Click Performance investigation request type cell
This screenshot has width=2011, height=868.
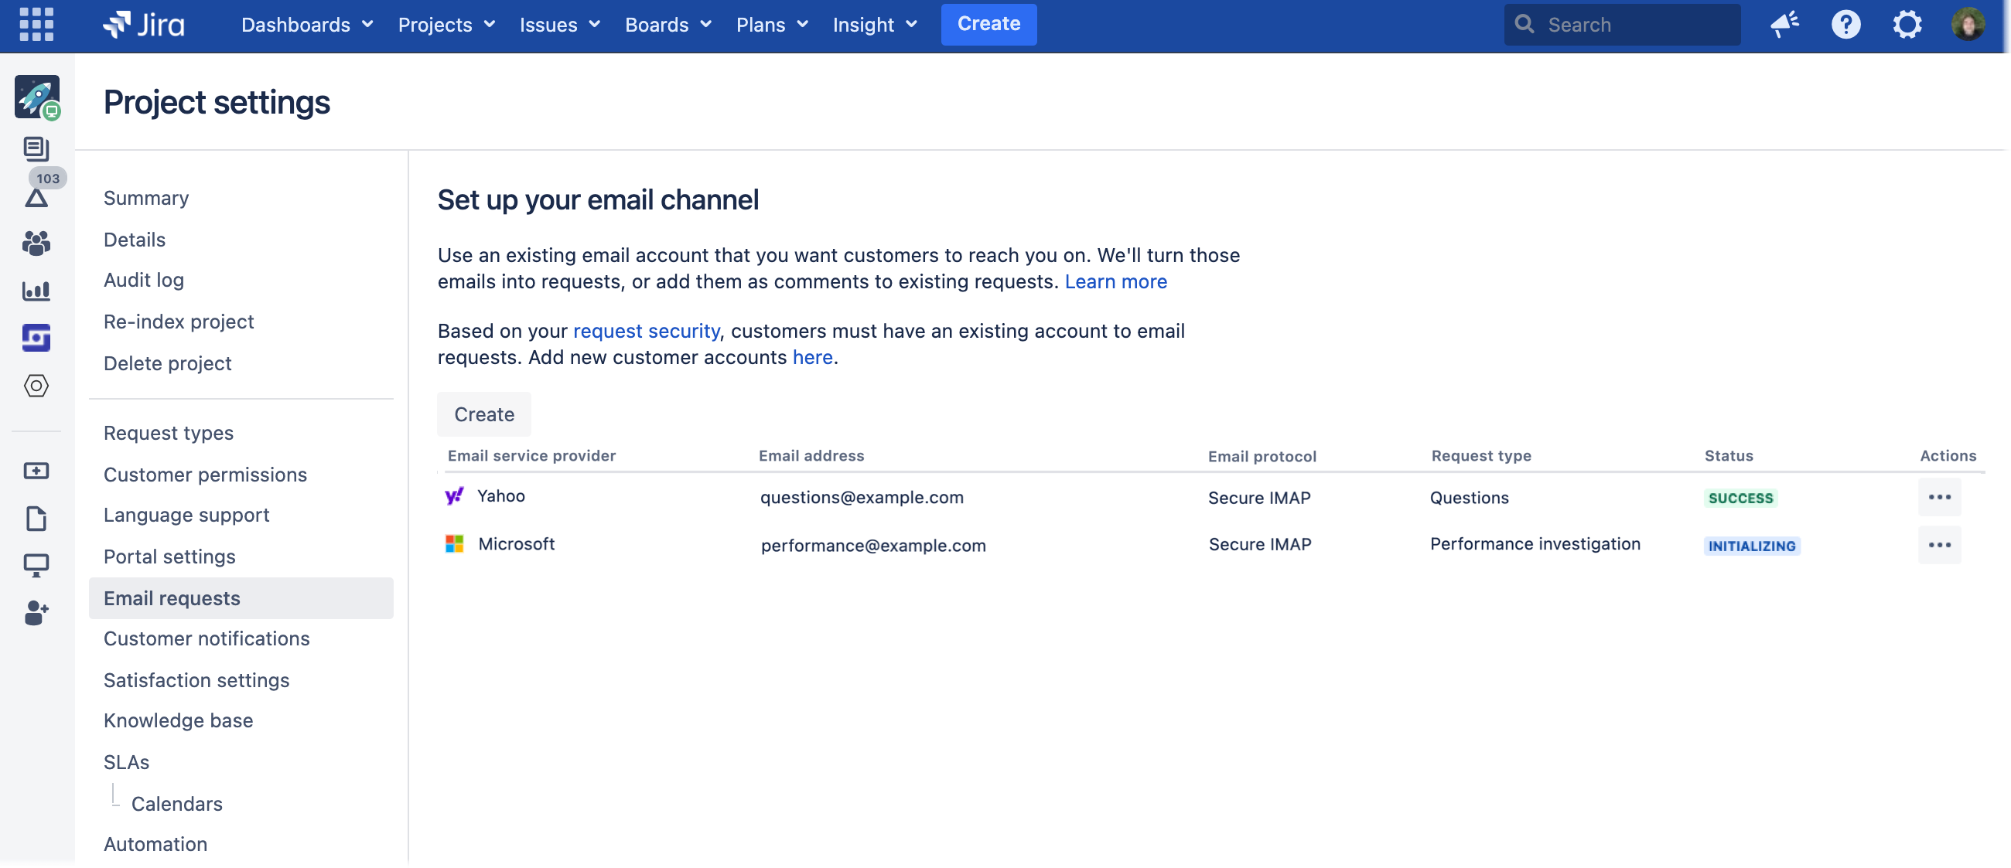pyautogui.click(x=1535, y=543)
